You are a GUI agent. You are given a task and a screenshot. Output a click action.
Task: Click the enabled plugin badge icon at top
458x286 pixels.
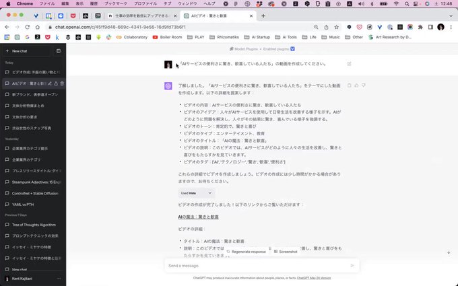point(293,49)
